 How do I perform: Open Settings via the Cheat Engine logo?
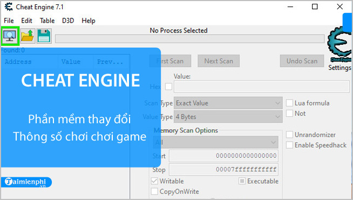pos(340,44)
